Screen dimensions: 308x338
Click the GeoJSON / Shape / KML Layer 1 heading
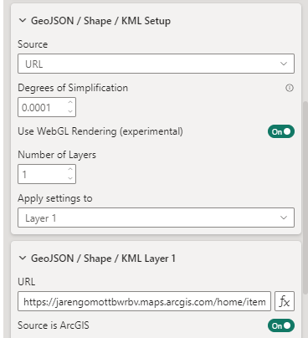point(103,259)
